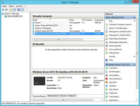Click Datenträger überprüfen action

119,42
